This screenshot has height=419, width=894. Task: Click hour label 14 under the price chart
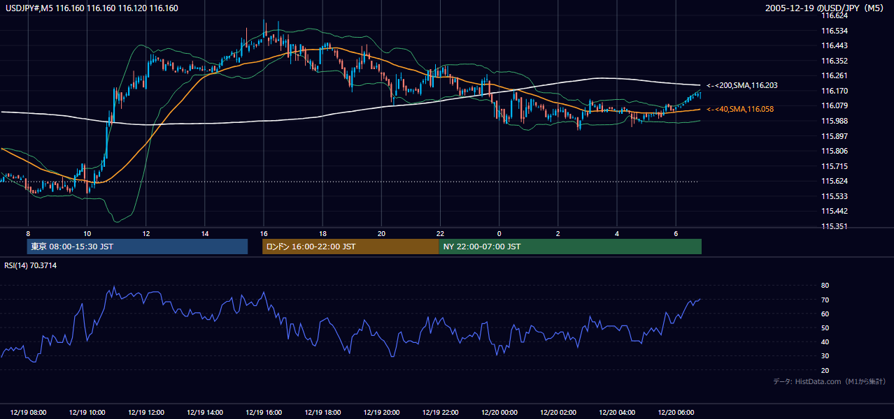tap(205, 233)
